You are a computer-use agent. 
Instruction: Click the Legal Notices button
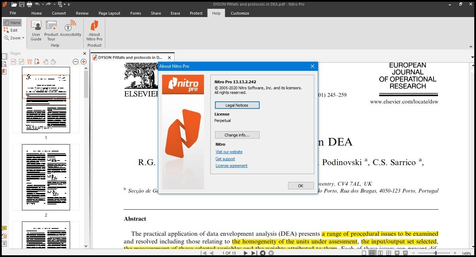click(x=237, y=105)
